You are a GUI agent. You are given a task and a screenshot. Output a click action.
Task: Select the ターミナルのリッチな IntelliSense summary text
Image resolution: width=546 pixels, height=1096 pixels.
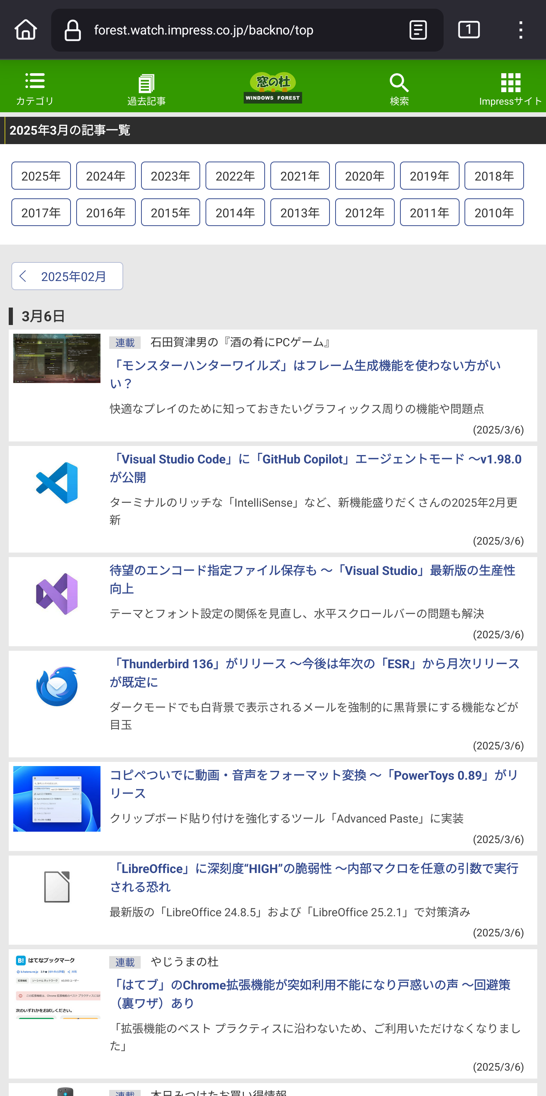[314, 511]
